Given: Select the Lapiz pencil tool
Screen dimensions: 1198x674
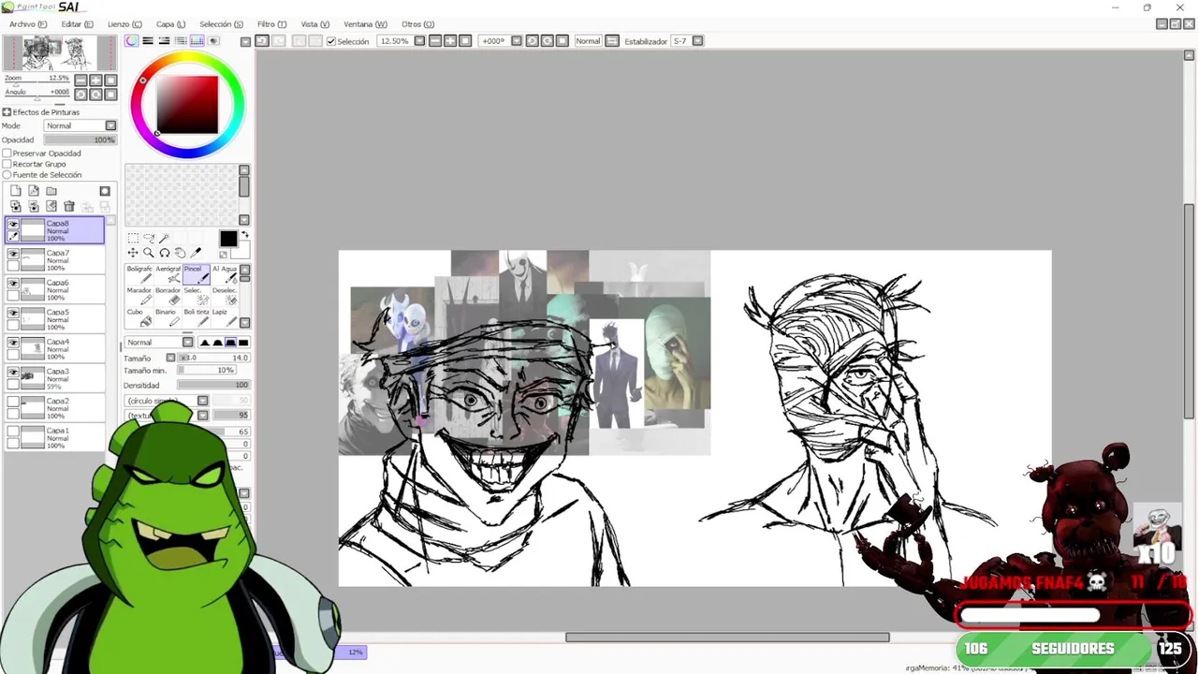Looking at the screenshot, I should [225, 317].
